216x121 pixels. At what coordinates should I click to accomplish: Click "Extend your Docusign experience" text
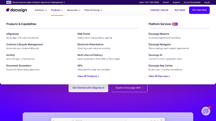tap(165, 70)
